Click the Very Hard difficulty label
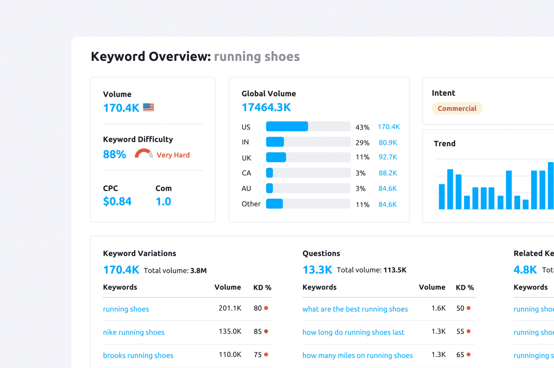This screenshot has height=368, width=554. coord(173,155)
